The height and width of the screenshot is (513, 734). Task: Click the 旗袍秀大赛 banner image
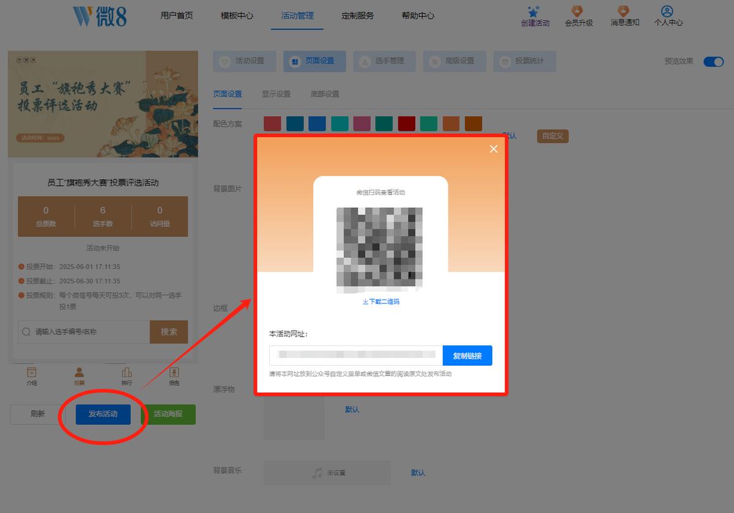(103, 104)
